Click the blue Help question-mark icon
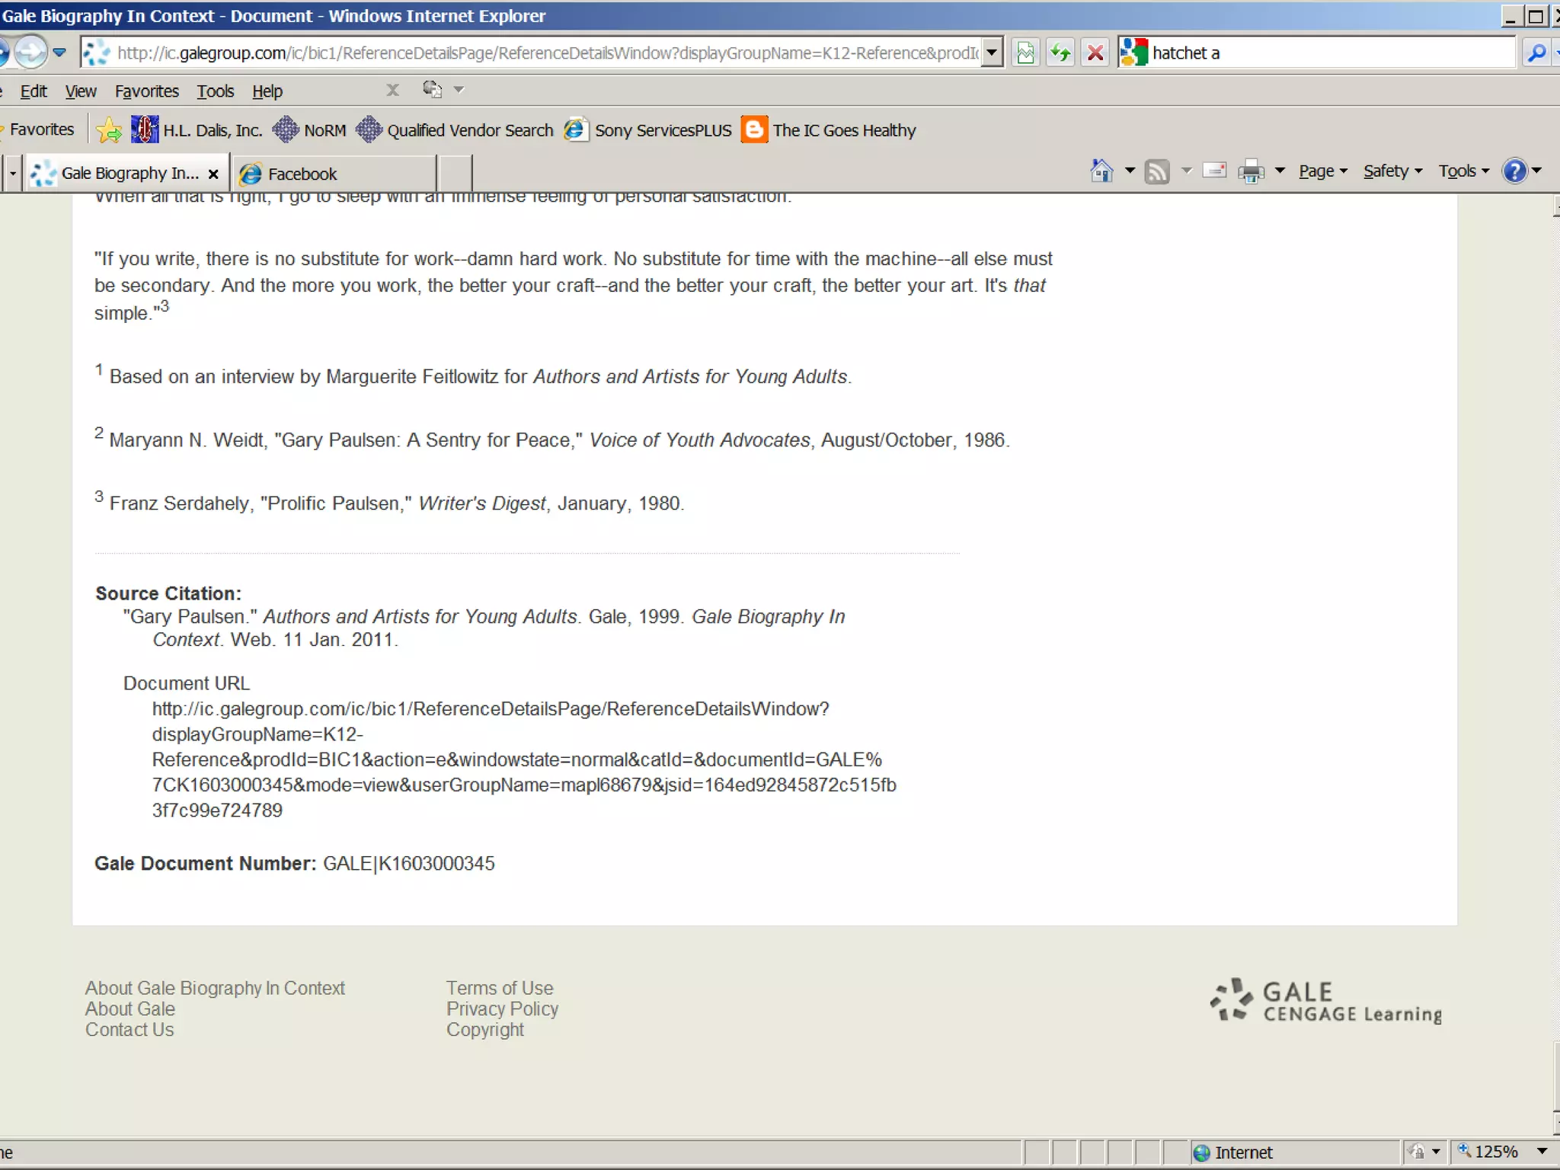The width and height of the screenshot is (1560, 1170). point(1514,171)
